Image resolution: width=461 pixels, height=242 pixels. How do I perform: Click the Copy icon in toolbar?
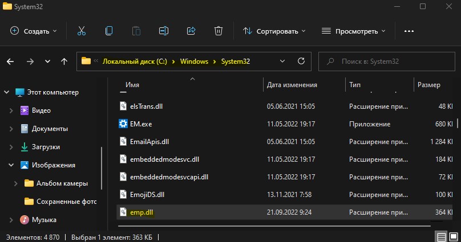click(108, 31)
